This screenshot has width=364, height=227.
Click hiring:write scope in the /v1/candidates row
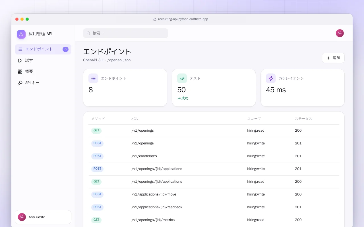click(256, 156)
